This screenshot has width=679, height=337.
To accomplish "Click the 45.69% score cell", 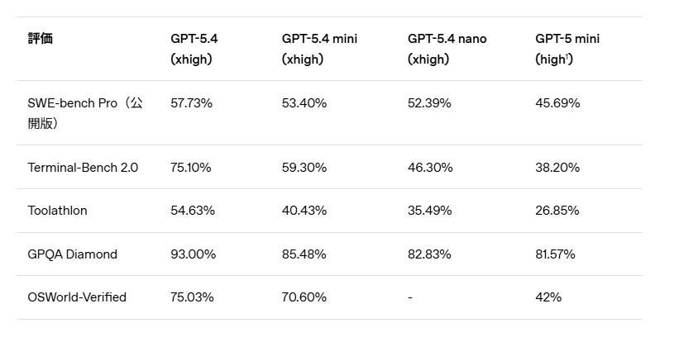I will tap(557, 103).
